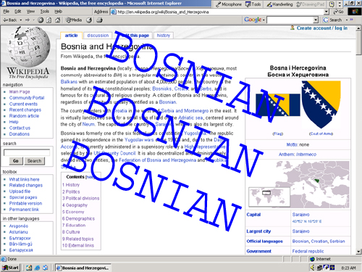Image resolution: width=362 pixels, height=272 pixels.
Task: Click the Recent changes navigation link
Action: (25, 110)
